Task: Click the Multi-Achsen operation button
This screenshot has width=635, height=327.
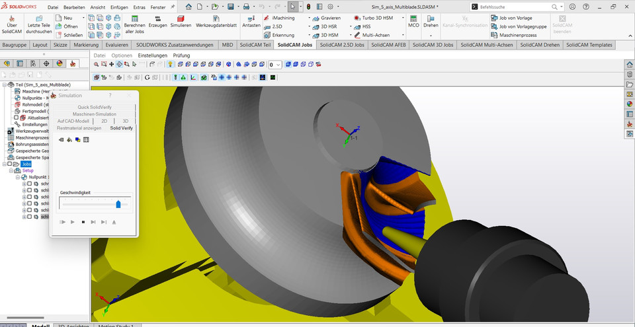Action: 372,35
